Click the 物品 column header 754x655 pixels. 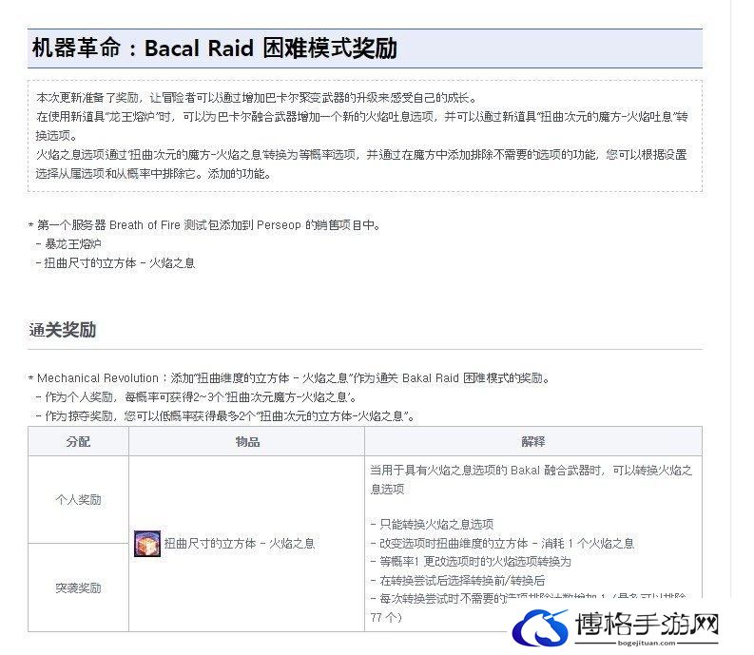point(247,441)
